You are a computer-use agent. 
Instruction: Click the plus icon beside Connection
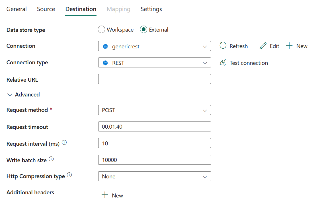click(x=289, y=46)
